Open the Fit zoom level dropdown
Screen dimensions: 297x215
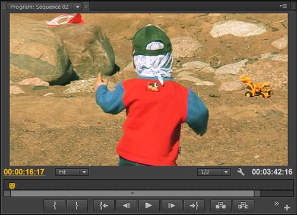[72, 172]
